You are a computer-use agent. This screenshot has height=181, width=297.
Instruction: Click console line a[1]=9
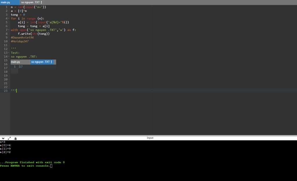point(5,149)
